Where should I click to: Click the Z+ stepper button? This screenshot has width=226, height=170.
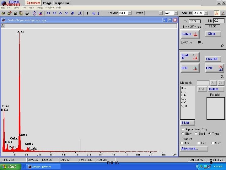pyautogui.click(x=221, y=83)
